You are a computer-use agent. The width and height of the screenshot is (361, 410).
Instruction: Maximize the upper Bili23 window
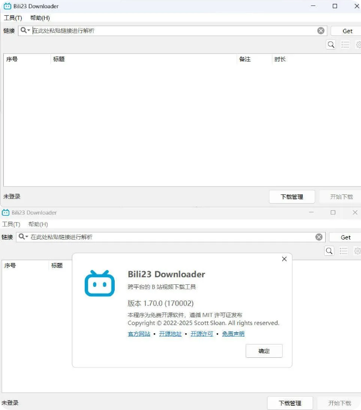(335, 6)
